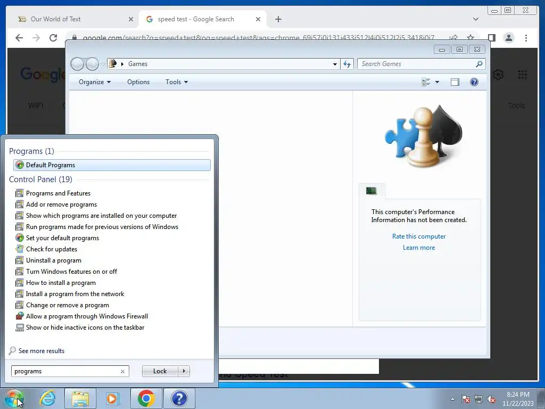
Task: Expand view options dropdown arrow
Action: (437, 82)
